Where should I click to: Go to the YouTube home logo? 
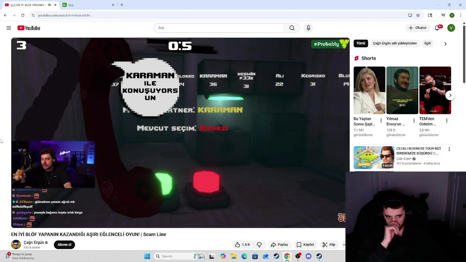coord(29,28)
